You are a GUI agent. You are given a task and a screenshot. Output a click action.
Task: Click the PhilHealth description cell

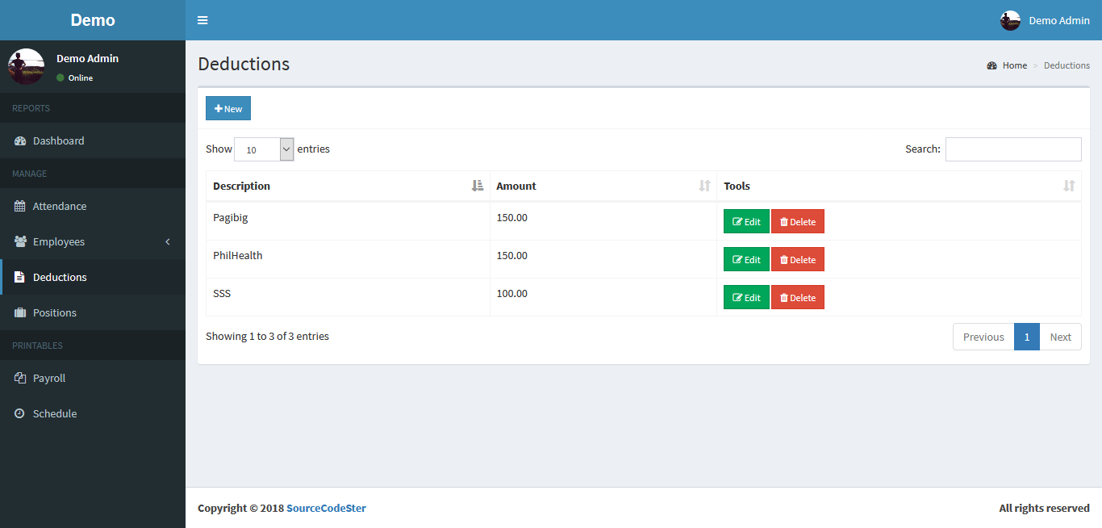348,259
